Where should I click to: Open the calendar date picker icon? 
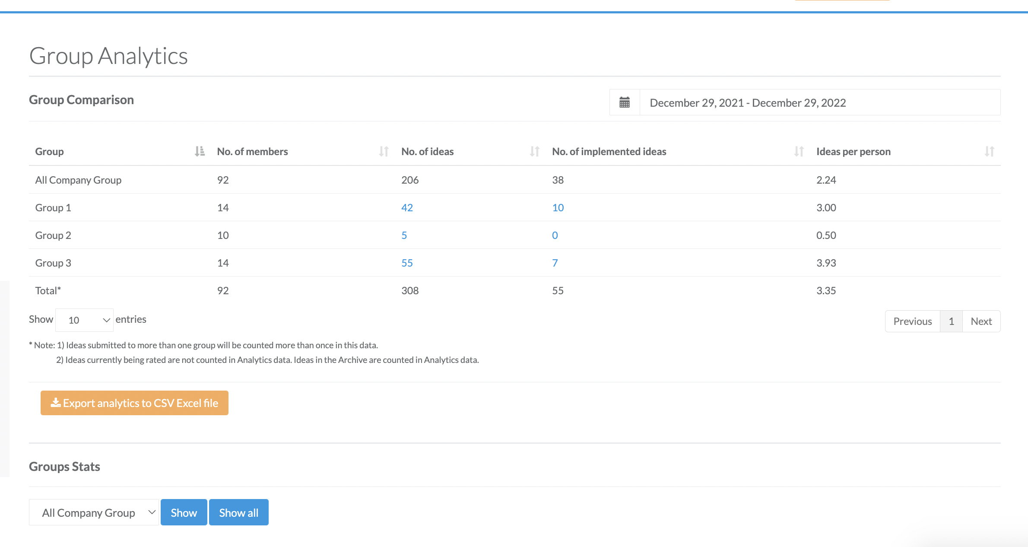pyautogui.click(x=625, y=102)
